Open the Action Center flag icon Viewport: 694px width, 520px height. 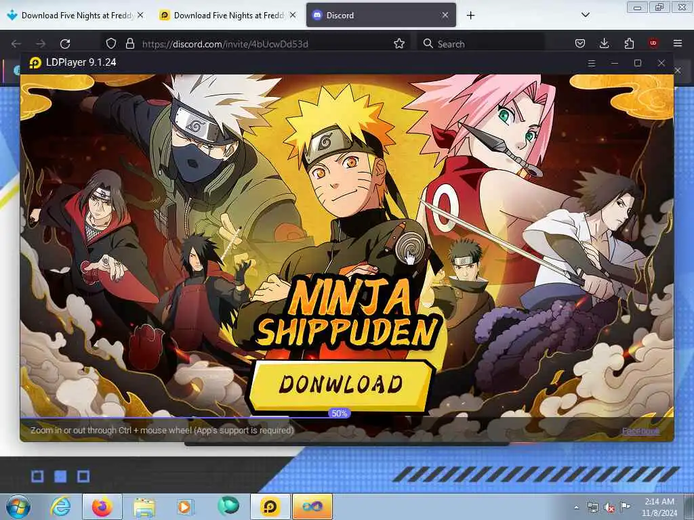point(625,506)
